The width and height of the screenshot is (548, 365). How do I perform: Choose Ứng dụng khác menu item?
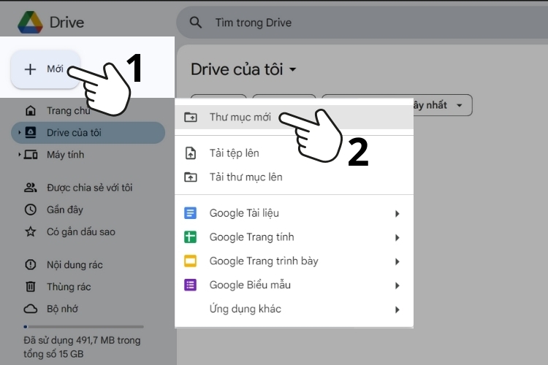coord(294,309)
